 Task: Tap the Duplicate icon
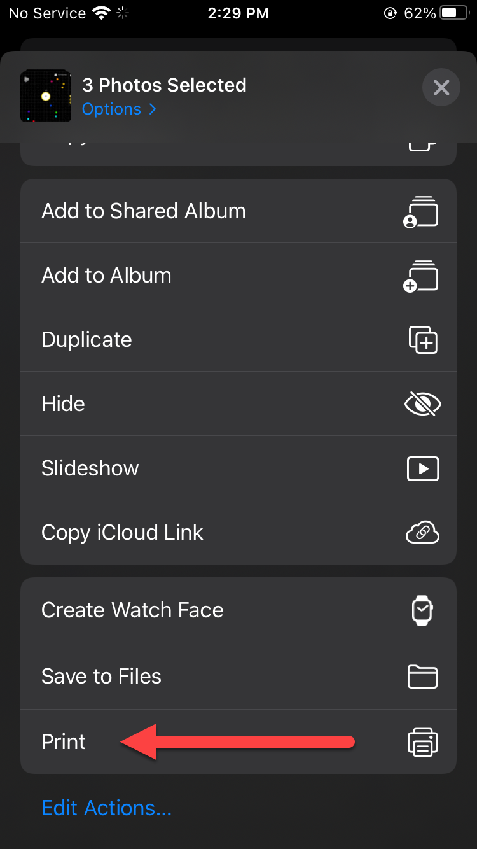(423, 340)
